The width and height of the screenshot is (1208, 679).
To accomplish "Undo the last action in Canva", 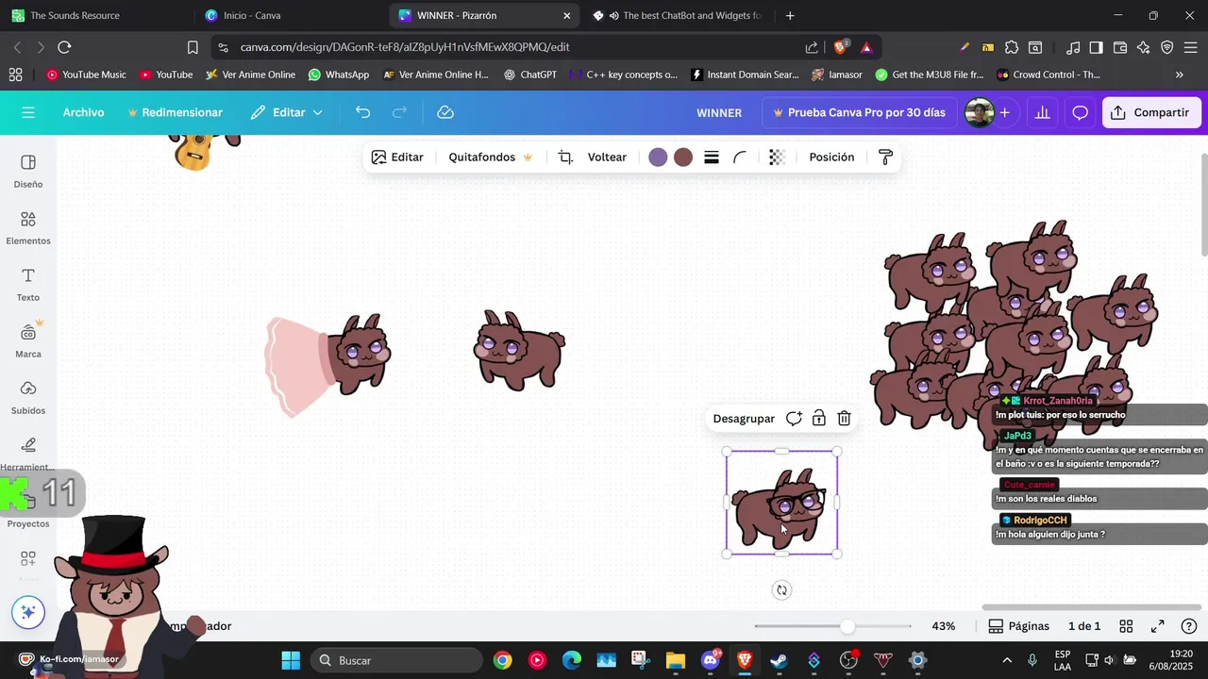I will (x=362, y=112).
